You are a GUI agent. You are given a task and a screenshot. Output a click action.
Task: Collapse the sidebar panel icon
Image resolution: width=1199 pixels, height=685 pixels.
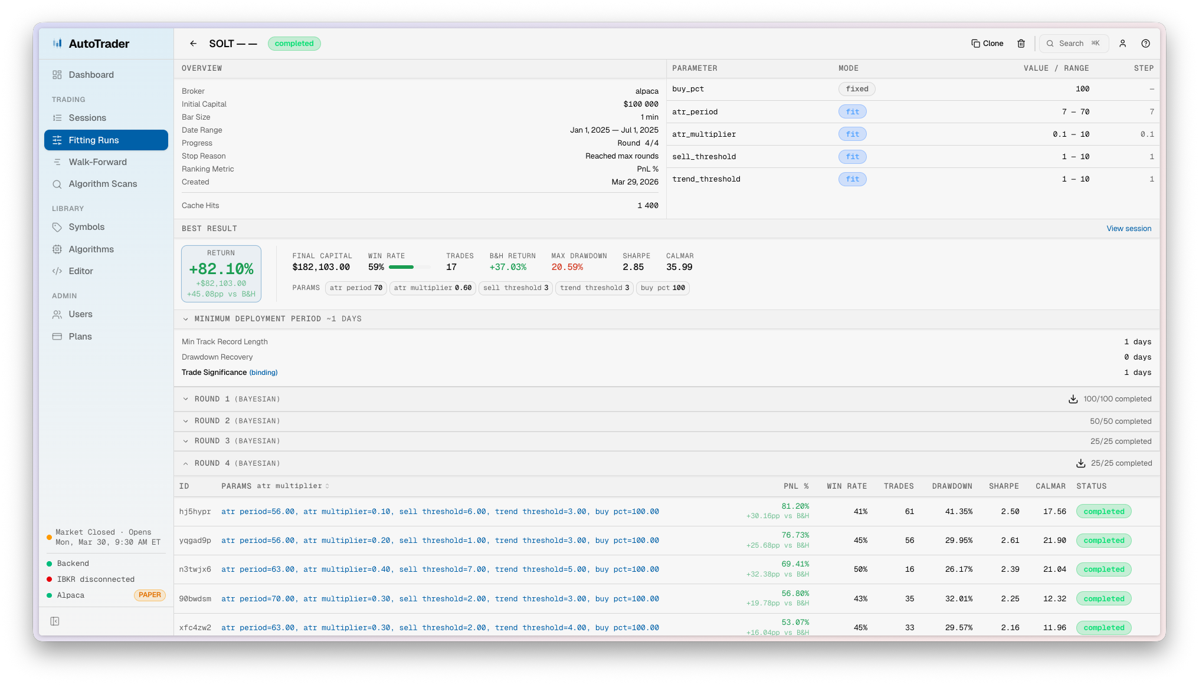point(55,621)
